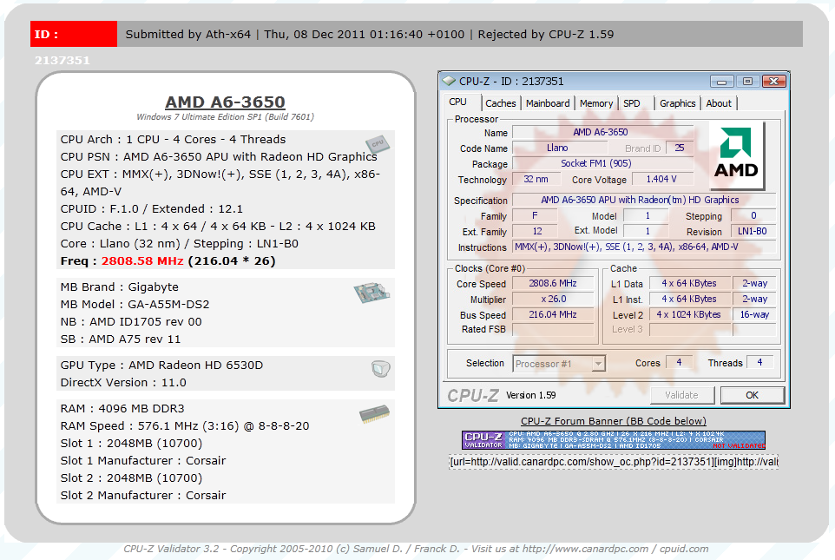Screen dimensions: 835x560
Task: Click the motherboard icon beside MB Brand
Action: 371,293
